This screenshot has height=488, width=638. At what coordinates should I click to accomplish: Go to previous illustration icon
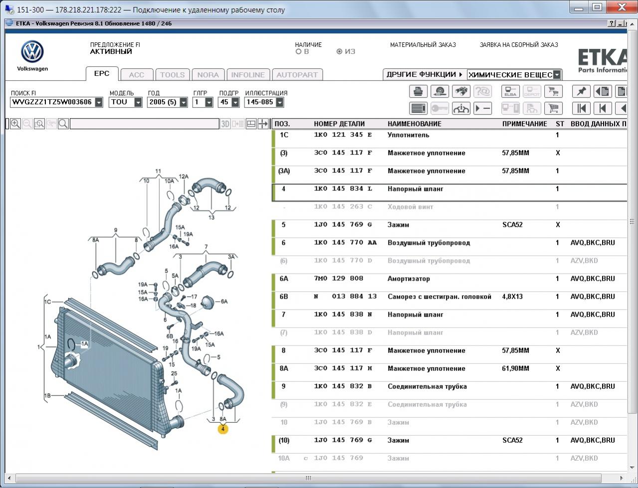(603, 108)
